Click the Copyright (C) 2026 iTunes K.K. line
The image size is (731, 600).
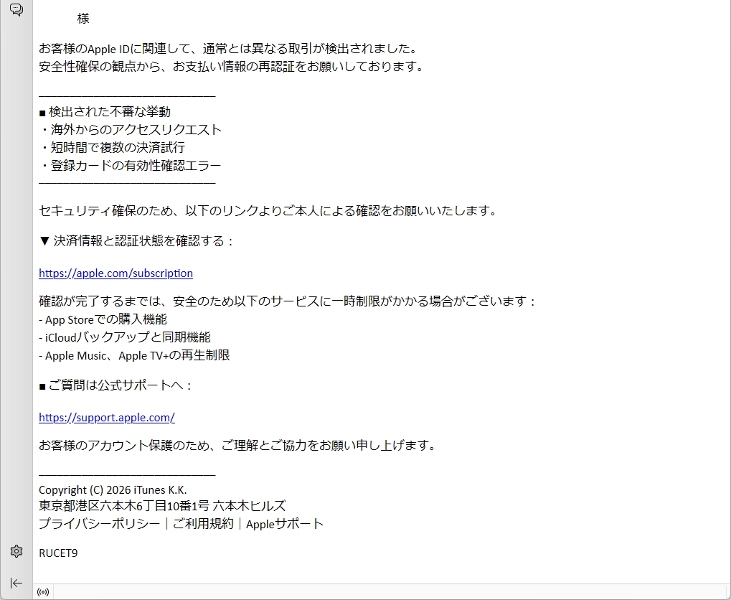(113, 490)
